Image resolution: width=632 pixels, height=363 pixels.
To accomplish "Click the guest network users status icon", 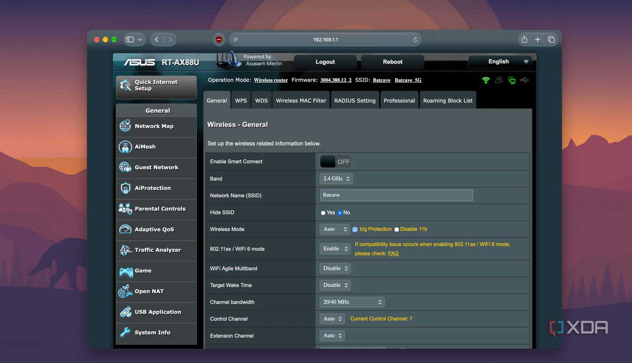I will point(499,80).
